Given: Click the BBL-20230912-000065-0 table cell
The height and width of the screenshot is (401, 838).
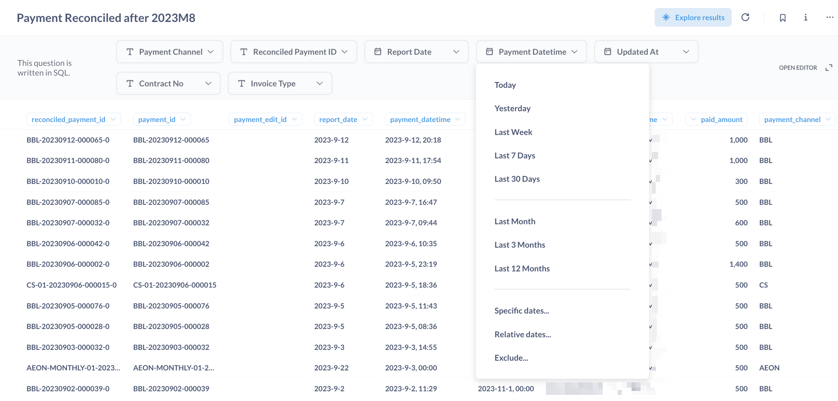Looking at the screenshot, I should (x=68, y=140).
